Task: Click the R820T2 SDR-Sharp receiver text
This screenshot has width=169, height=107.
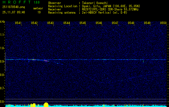Action: (110, 9)
